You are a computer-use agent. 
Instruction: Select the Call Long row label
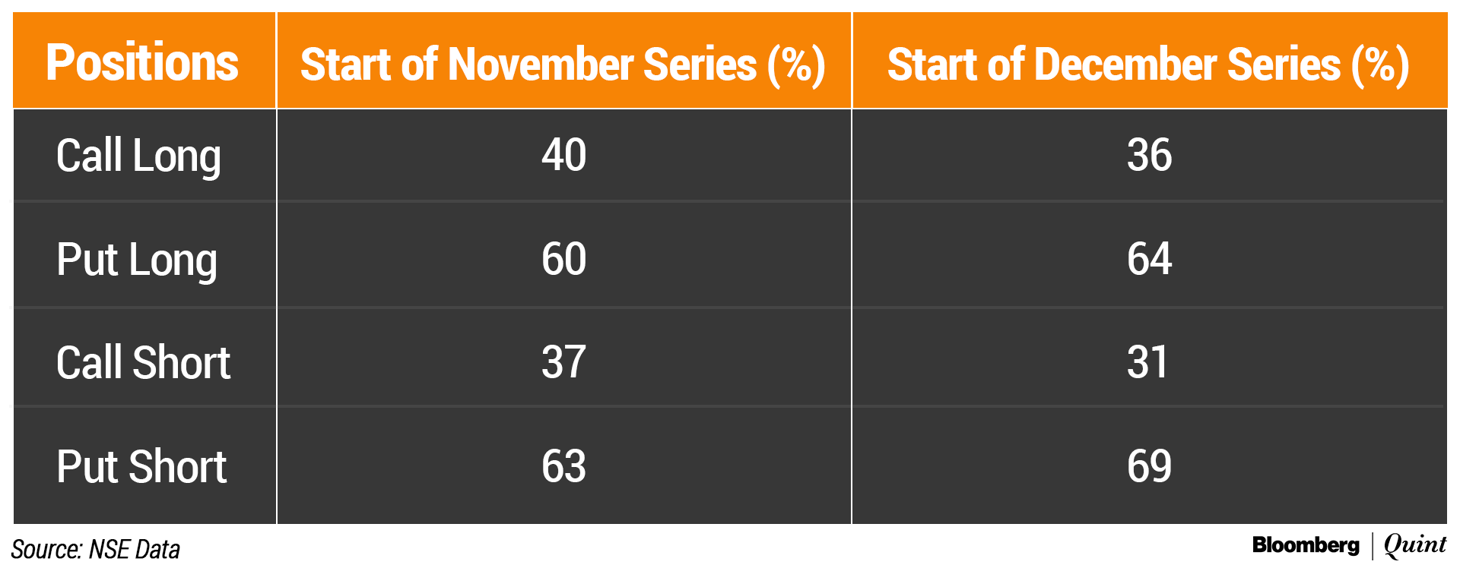(x=138, y=156)
